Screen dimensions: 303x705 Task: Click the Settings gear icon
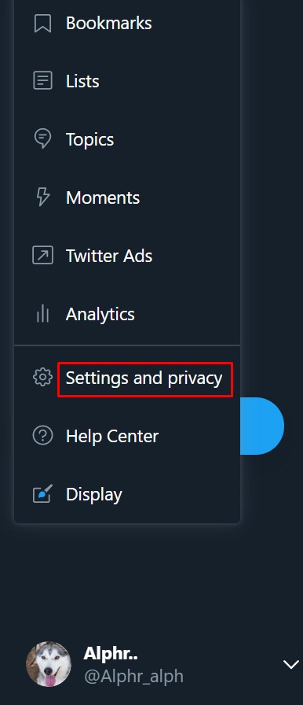[42, 378]
